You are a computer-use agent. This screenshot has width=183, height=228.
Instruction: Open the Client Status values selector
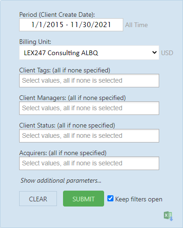pos(89,135)
